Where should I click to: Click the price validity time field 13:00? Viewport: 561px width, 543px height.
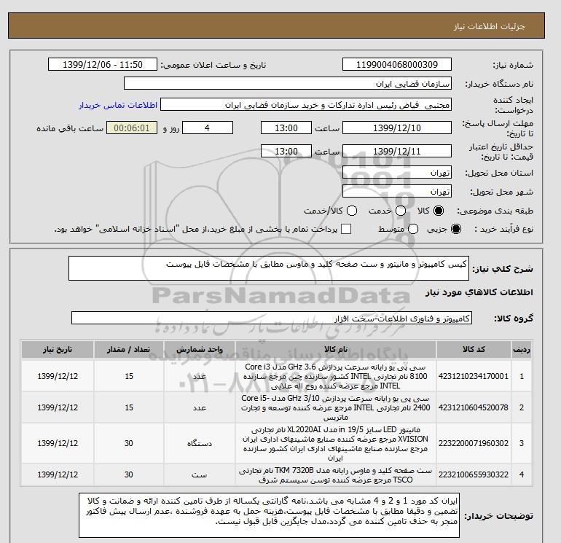tap(286, 151)
